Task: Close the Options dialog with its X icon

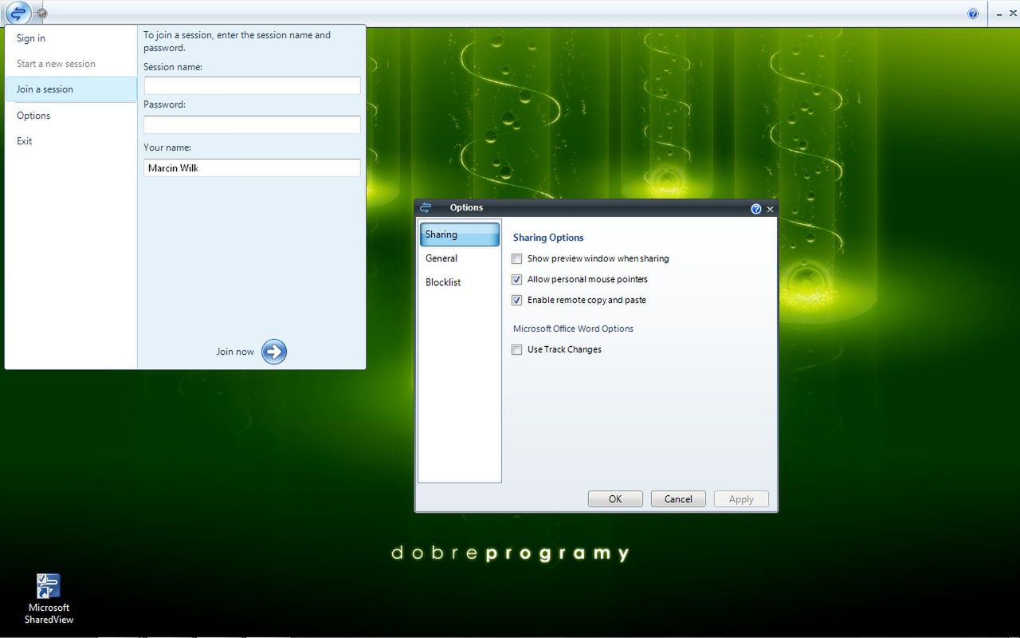Action: pos(770,208)
